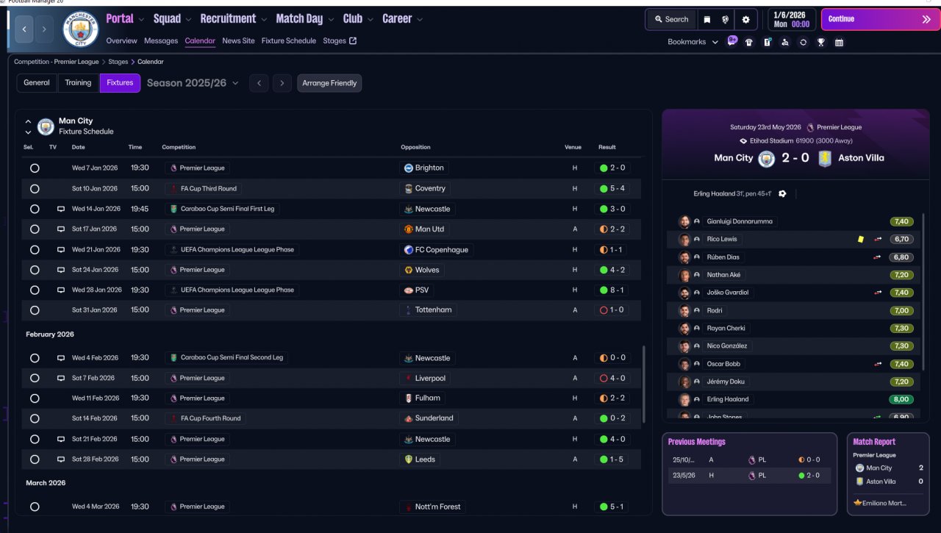941x533 pixels.
Task: Click the circular arrows shortcut icon
Action: pyautogui.click(x=803, y=42)
